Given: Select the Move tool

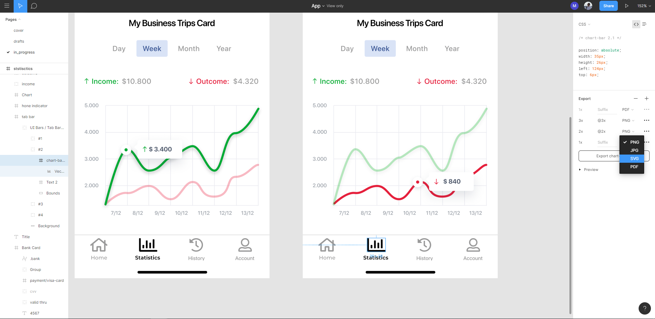Looking at the screenshot, I should [x=20, y=6].
